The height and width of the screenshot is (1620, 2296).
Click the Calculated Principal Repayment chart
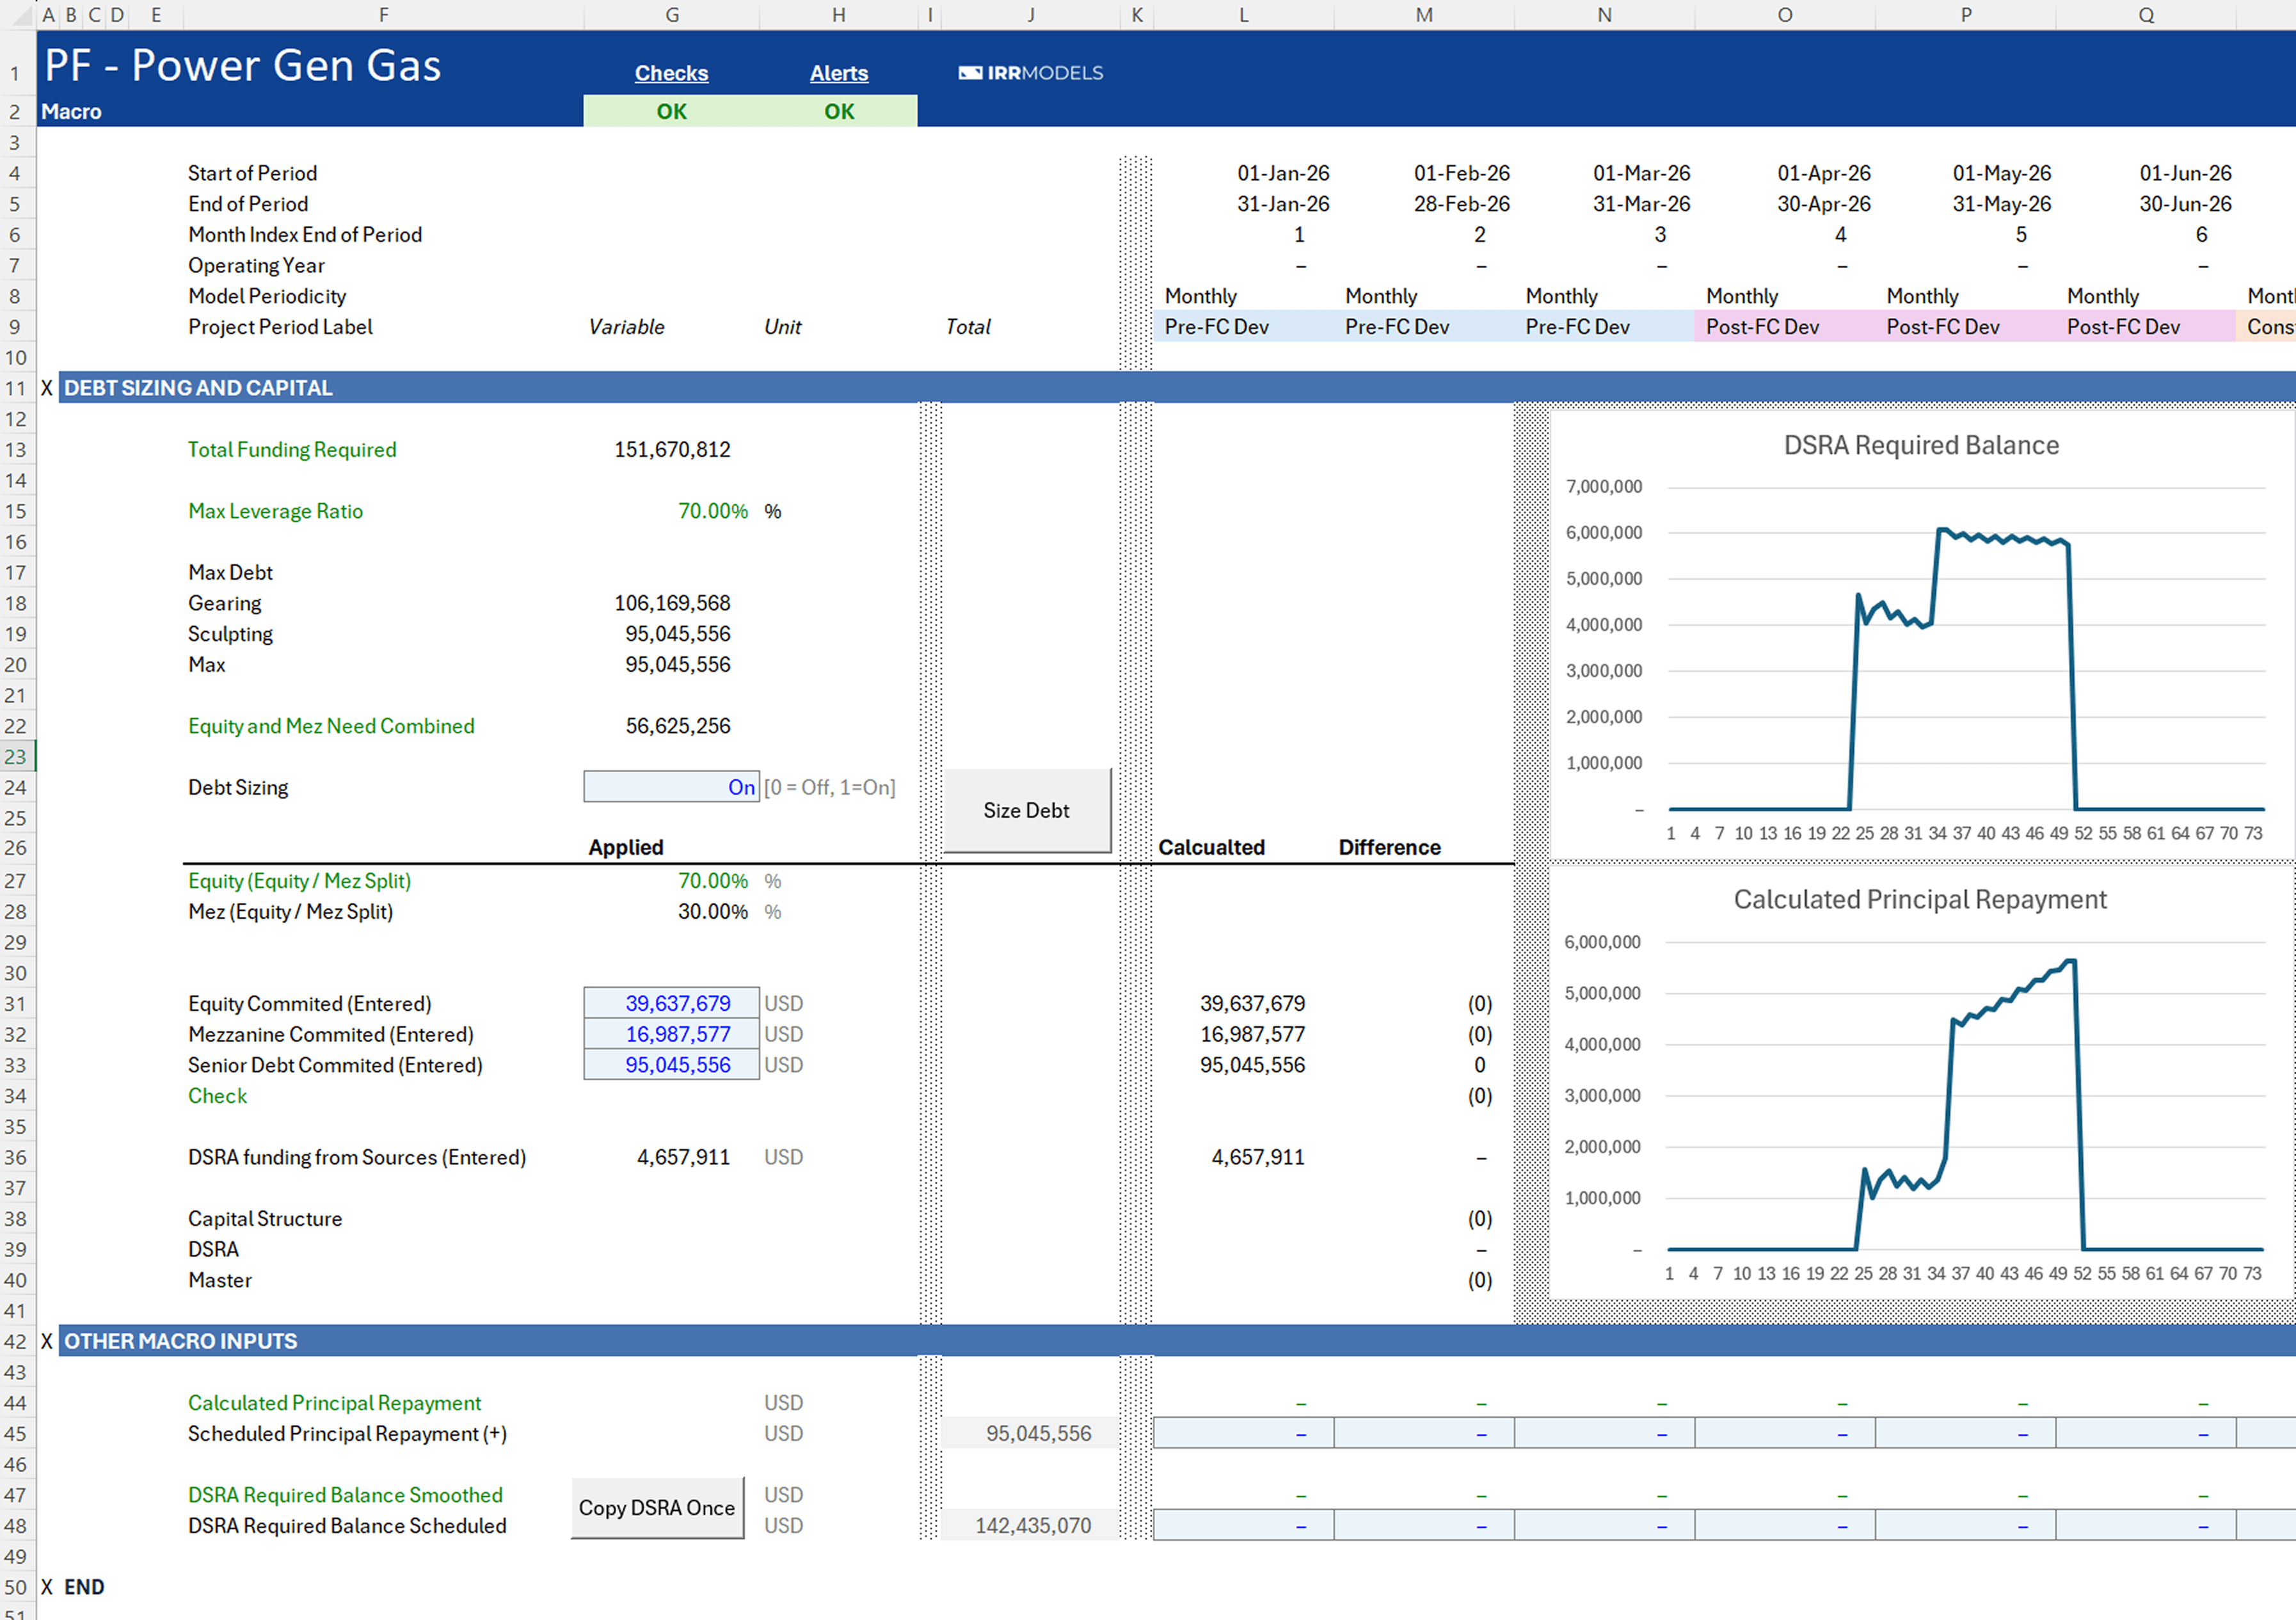click(1920, 1090)
